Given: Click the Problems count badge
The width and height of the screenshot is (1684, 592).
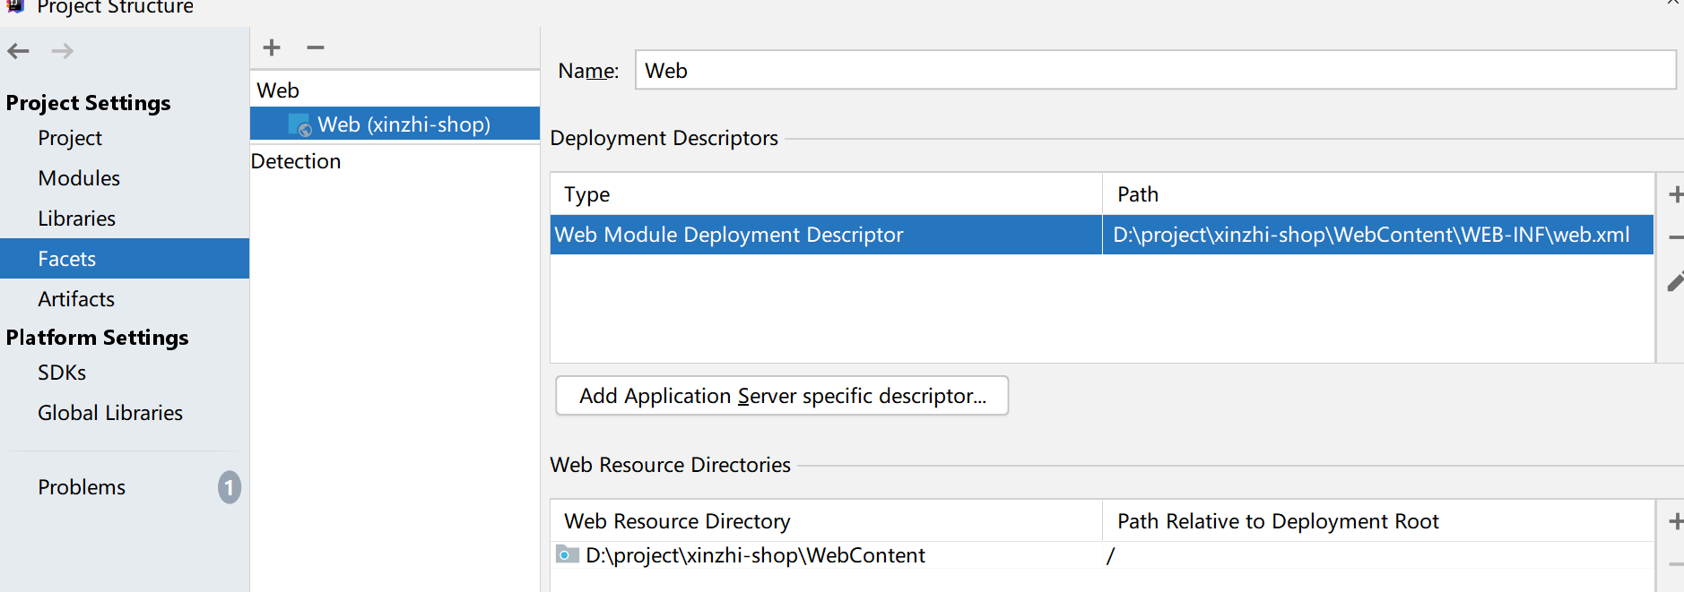Looking at the screenshot, I should pyautogui.click(x=230, y=487).
